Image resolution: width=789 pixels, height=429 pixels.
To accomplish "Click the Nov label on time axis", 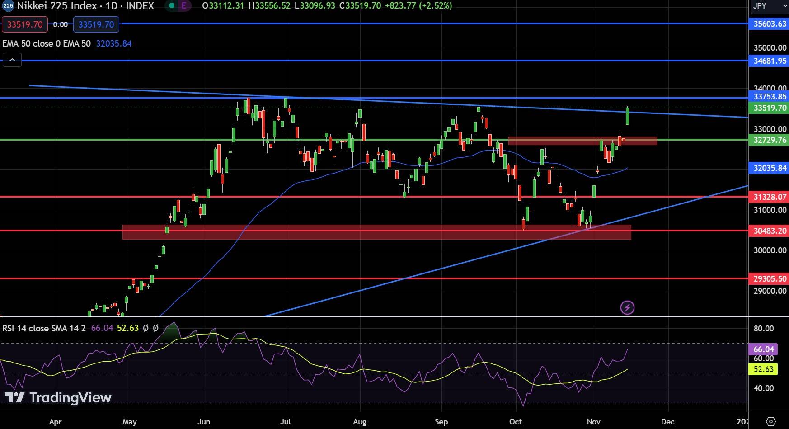I will [x=593, y=422].
